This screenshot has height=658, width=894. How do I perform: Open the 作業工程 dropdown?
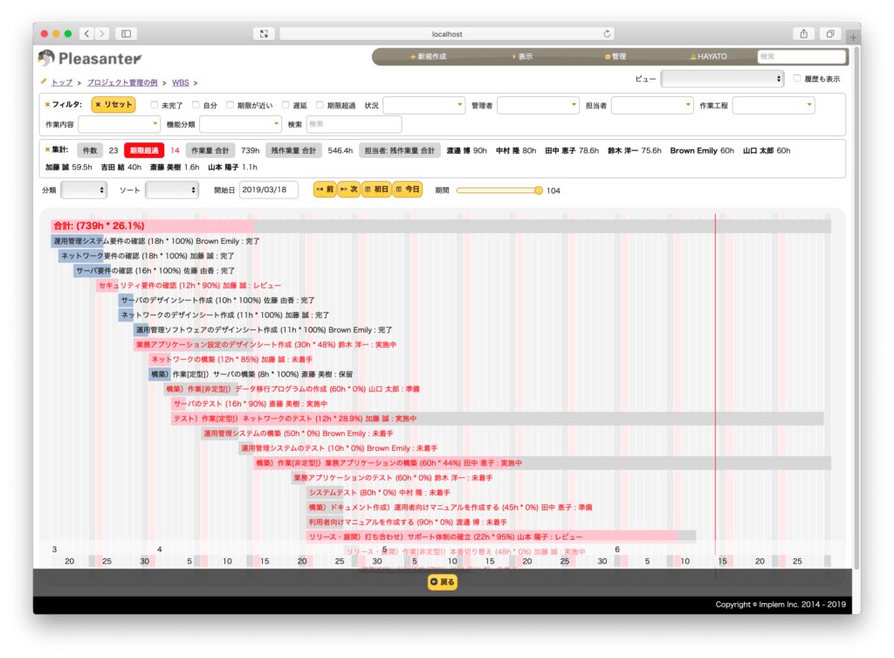click(x=774, y=105)
